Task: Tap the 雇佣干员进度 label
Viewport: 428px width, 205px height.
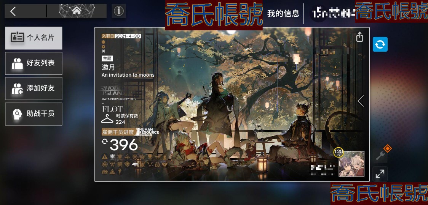Action: 118,132
